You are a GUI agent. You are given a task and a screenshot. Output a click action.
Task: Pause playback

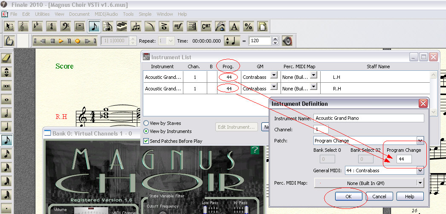tap(69, 41)
